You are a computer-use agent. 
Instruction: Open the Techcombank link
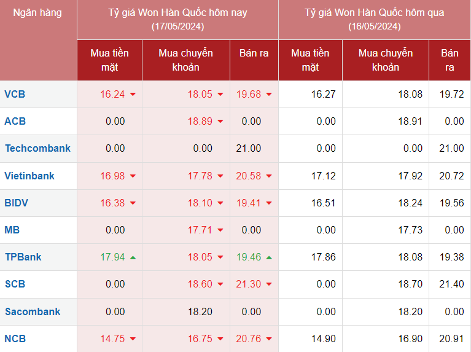tap(37, 149)
